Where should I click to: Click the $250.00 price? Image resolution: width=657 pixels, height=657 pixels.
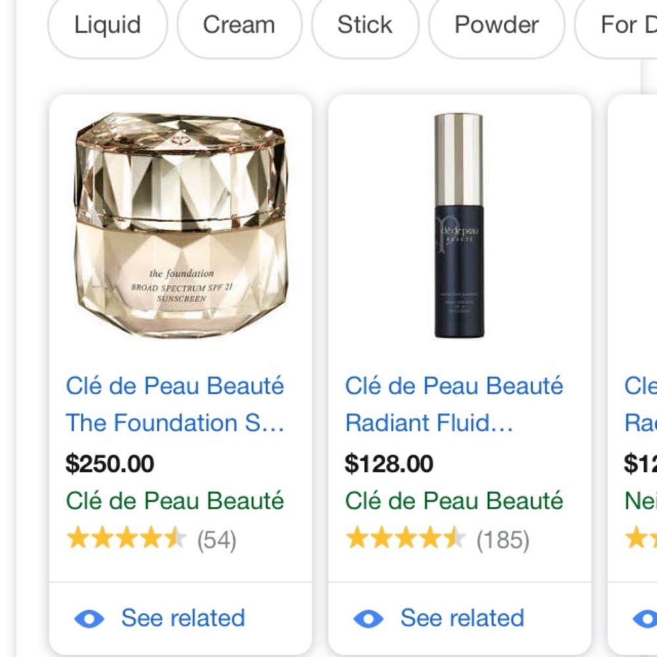click(110, 464)
